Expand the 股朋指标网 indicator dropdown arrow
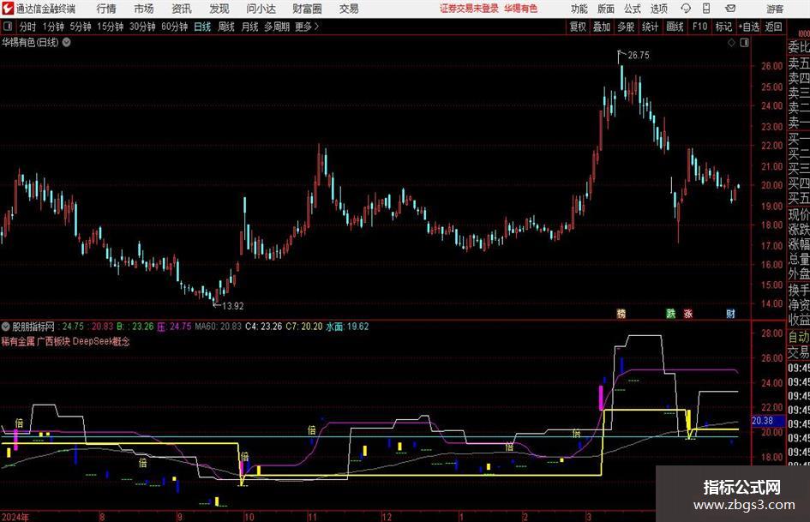Screen dimensions: 810x522 click(6, 327)
